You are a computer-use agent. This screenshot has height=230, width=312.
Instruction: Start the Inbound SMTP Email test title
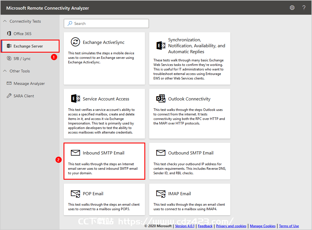[x=104, y=153]
